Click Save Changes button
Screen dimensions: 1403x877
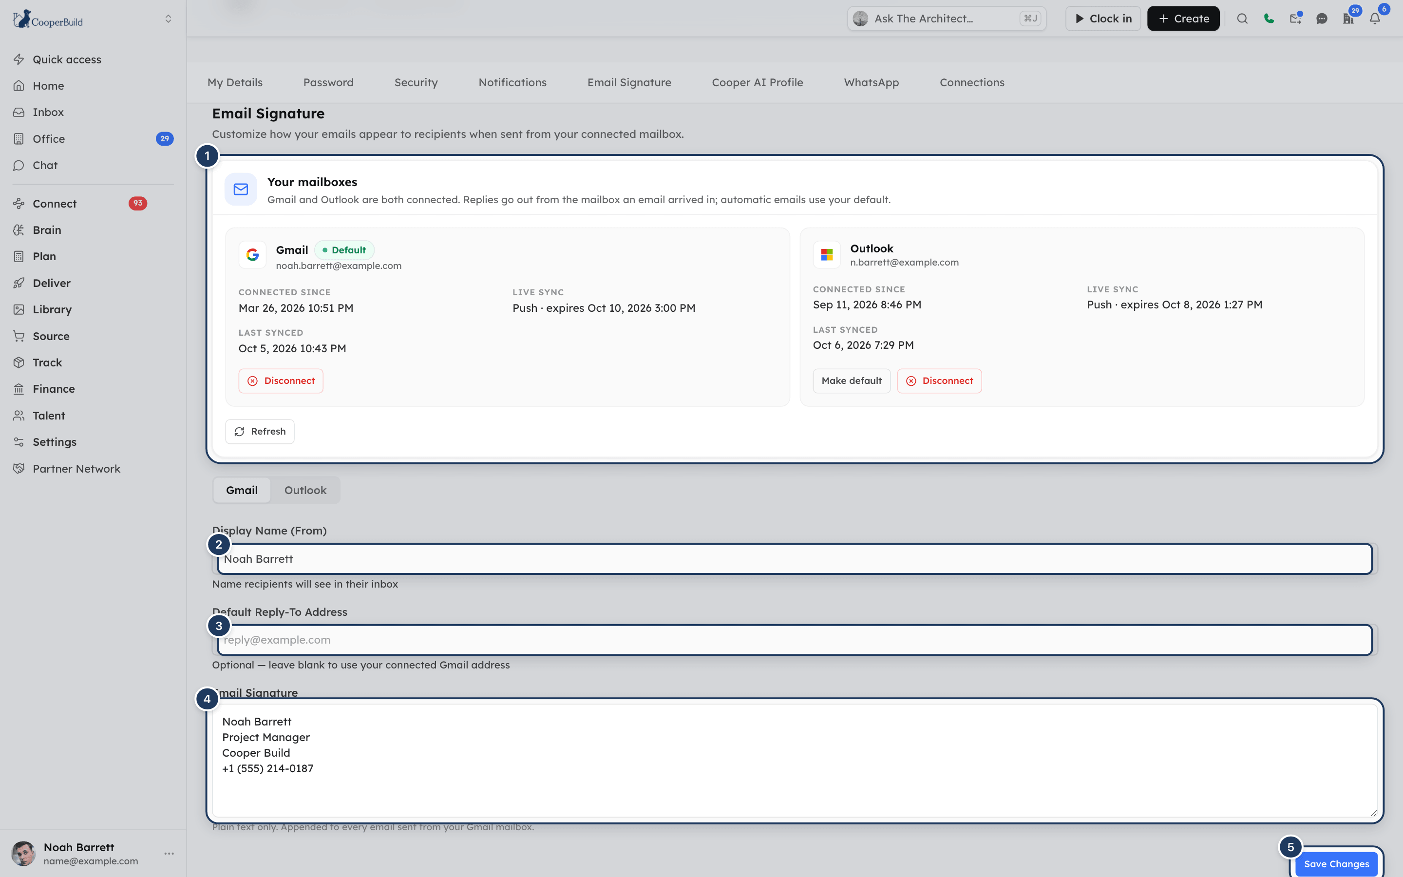pos(1336,864)
